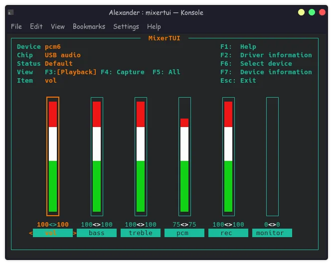Image resolution: width=333 pixels, height=265 pixels.
Task: Click the 100<>100 value under vol bar
Action: pyautogui.click(x=53, y=225)
